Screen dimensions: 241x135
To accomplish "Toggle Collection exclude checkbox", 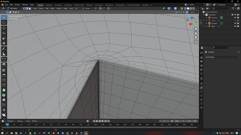I will pos(232,15).
